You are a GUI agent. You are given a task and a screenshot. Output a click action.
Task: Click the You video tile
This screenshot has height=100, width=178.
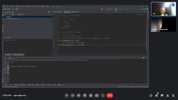(x=164, y=9)
